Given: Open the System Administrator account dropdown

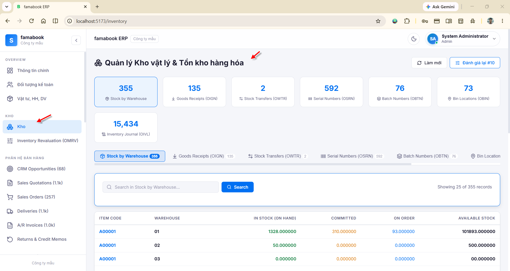Looking at the screenshot, I should pos(462,39).
